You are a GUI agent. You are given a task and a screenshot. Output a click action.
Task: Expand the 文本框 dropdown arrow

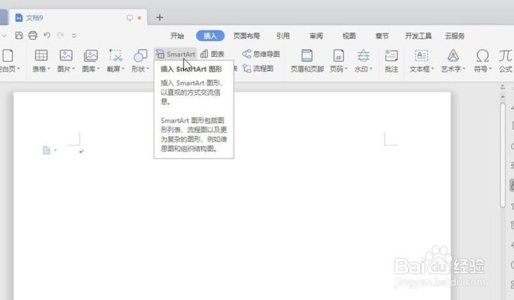pos(433,69)
